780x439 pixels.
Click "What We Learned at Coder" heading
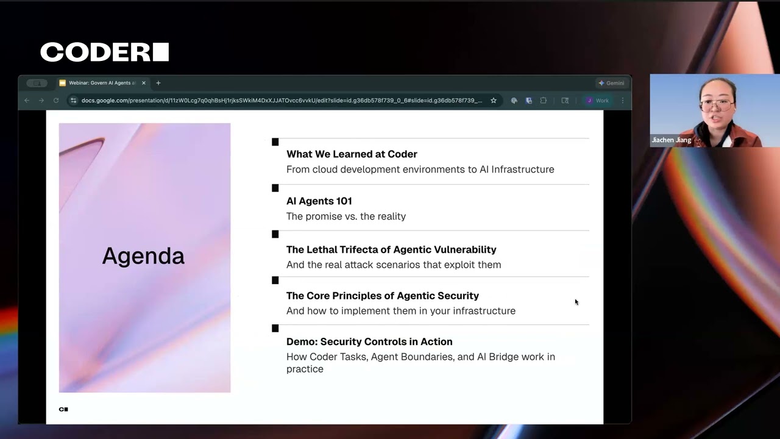[x=352, y=154]
